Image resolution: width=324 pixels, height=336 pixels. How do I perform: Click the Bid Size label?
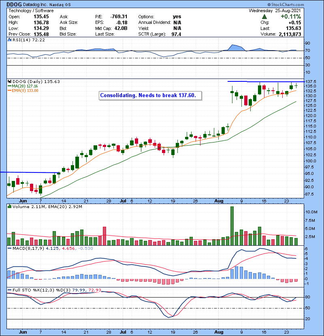(68, 34)
